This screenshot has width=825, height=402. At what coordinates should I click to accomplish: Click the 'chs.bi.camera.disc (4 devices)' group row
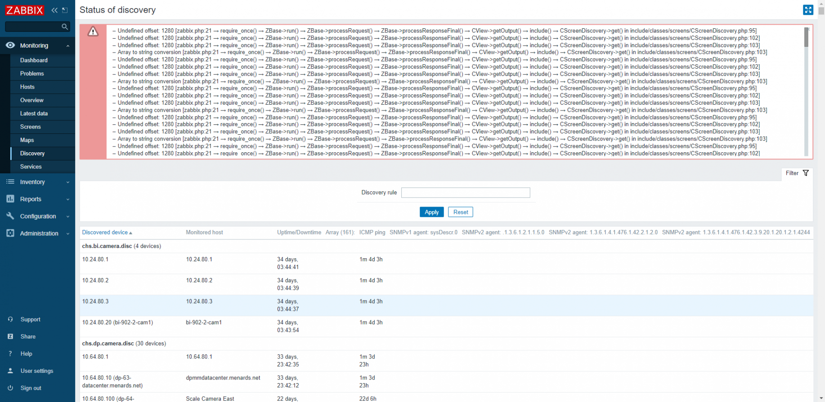(x=446, y=246)
